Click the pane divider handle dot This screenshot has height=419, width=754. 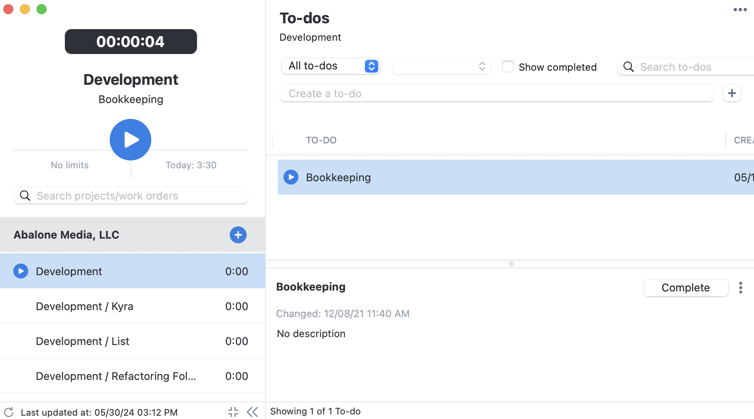tap(511, 264)
